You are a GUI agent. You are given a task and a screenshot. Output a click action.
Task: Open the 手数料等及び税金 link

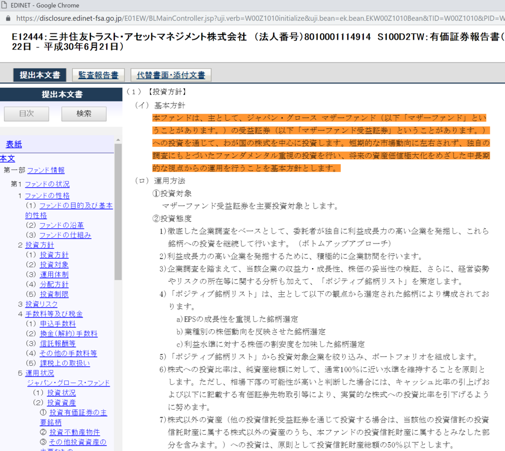(x=54, y=314)
